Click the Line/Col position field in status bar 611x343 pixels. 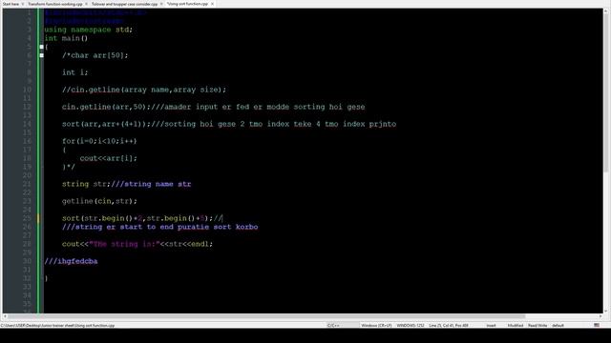coord(449,326)
